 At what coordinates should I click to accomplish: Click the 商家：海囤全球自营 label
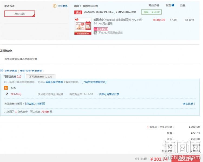pos(86,6)
